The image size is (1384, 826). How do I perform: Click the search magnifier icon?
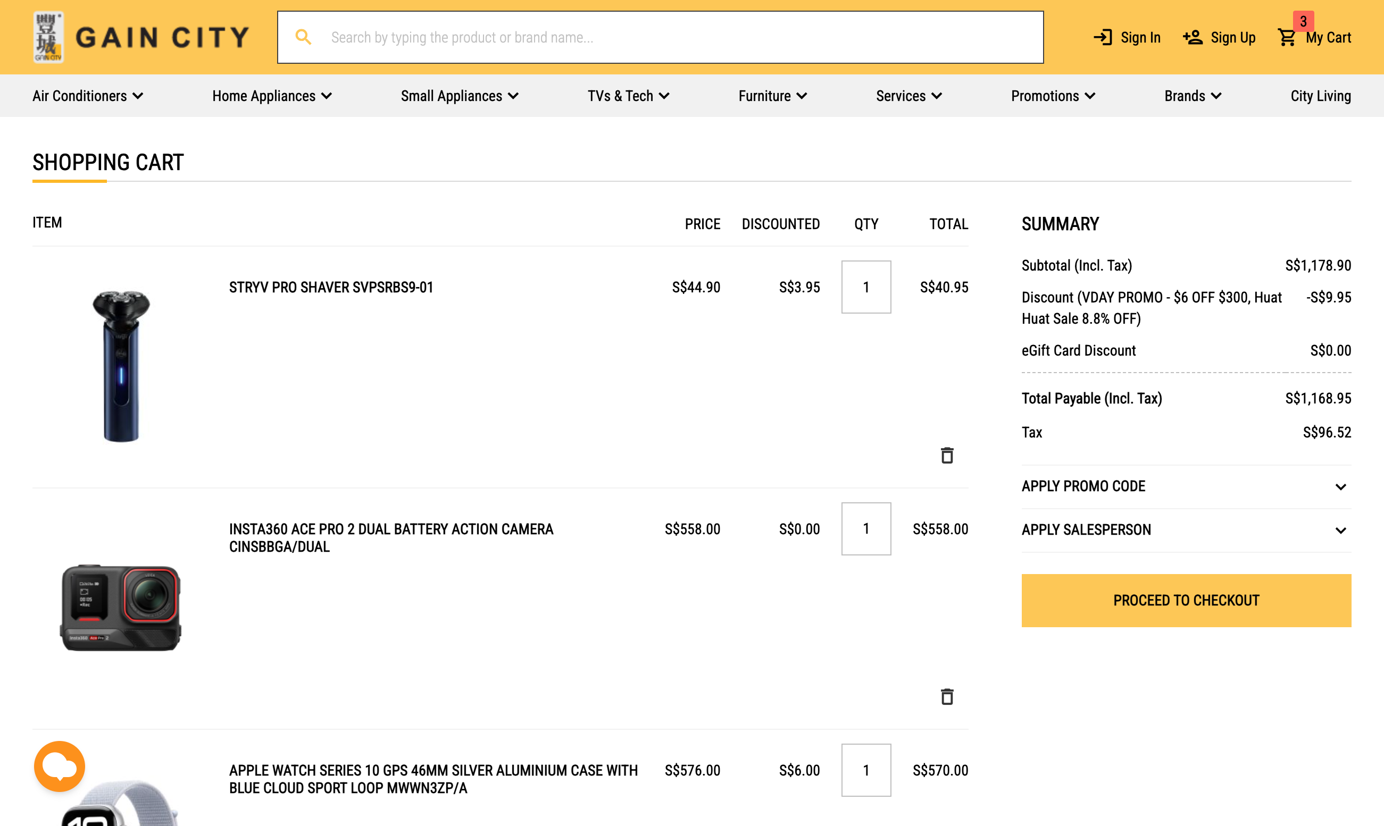[303, 37]
